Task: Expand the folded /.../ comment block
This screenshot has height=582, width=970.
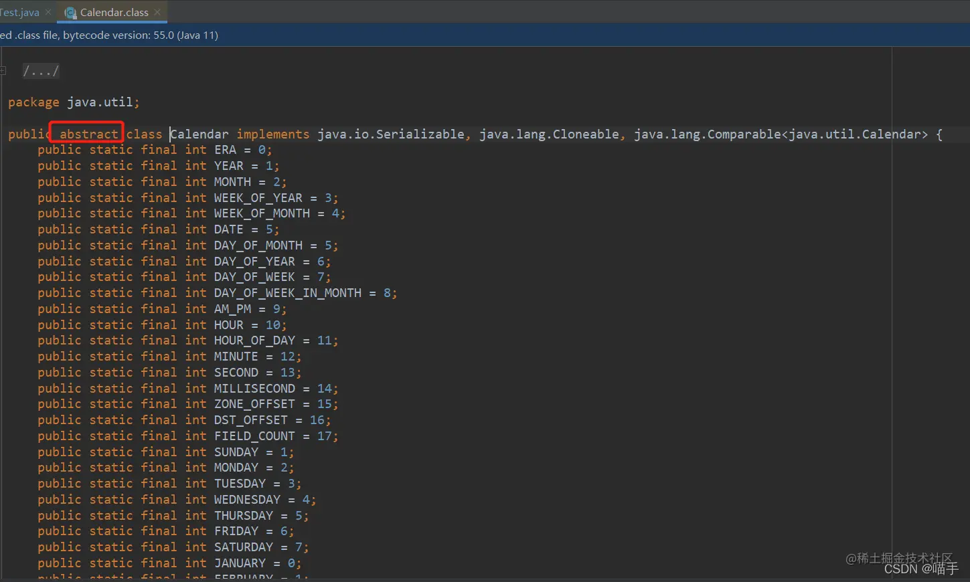Action: [41, 70]
